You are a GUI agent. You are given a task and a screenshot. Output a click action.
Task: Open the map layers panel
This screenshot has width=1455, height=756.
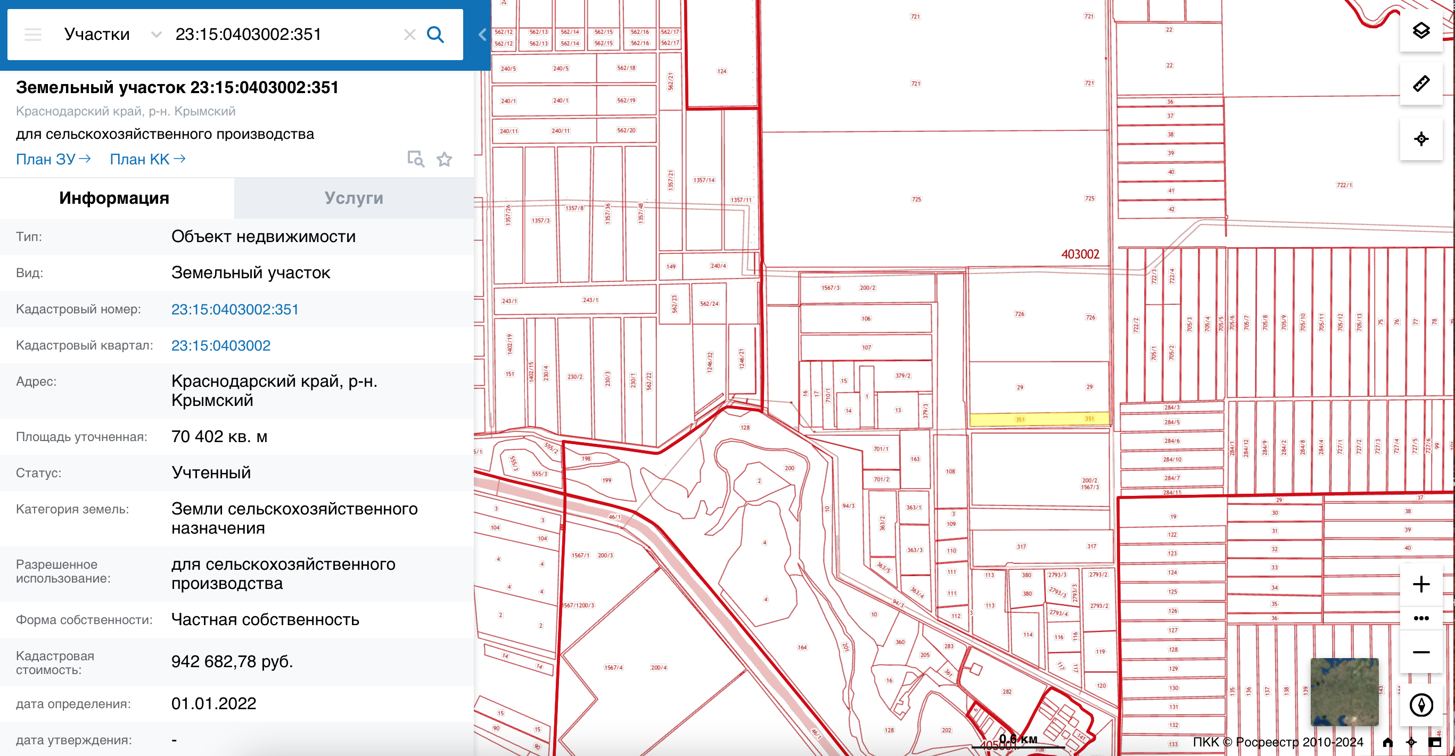[x=1420, y=30]
